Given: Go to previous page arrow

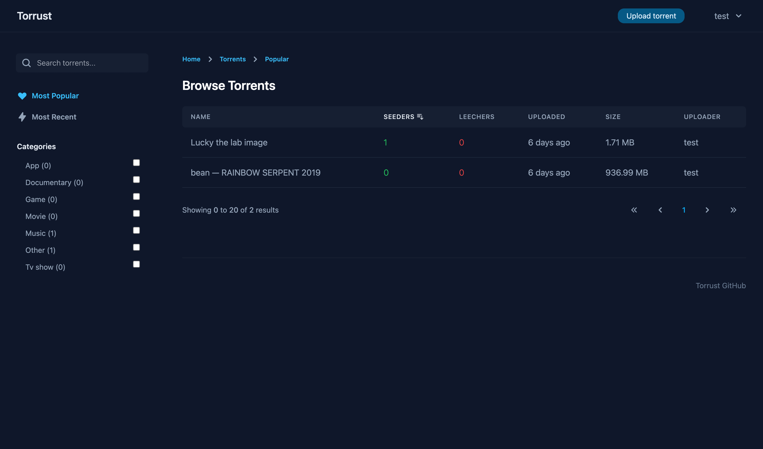Looking at the screenshot, I should 660,210.
